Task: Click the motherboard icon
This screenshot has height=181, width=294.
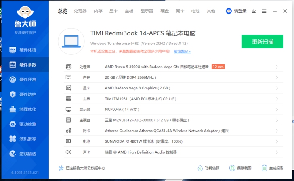Action: point(69,99)
